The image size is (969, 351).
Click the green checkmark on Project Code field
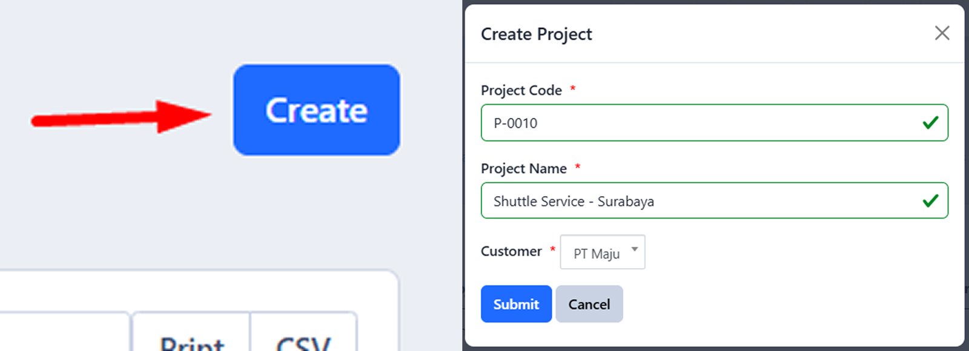pos(930,123)
